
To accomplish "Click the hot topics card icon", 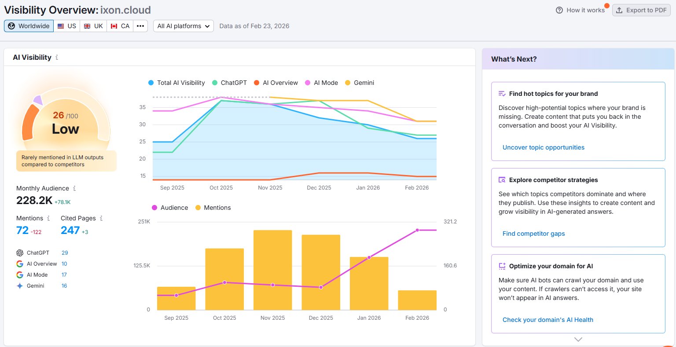I will [x=502, y=94].
